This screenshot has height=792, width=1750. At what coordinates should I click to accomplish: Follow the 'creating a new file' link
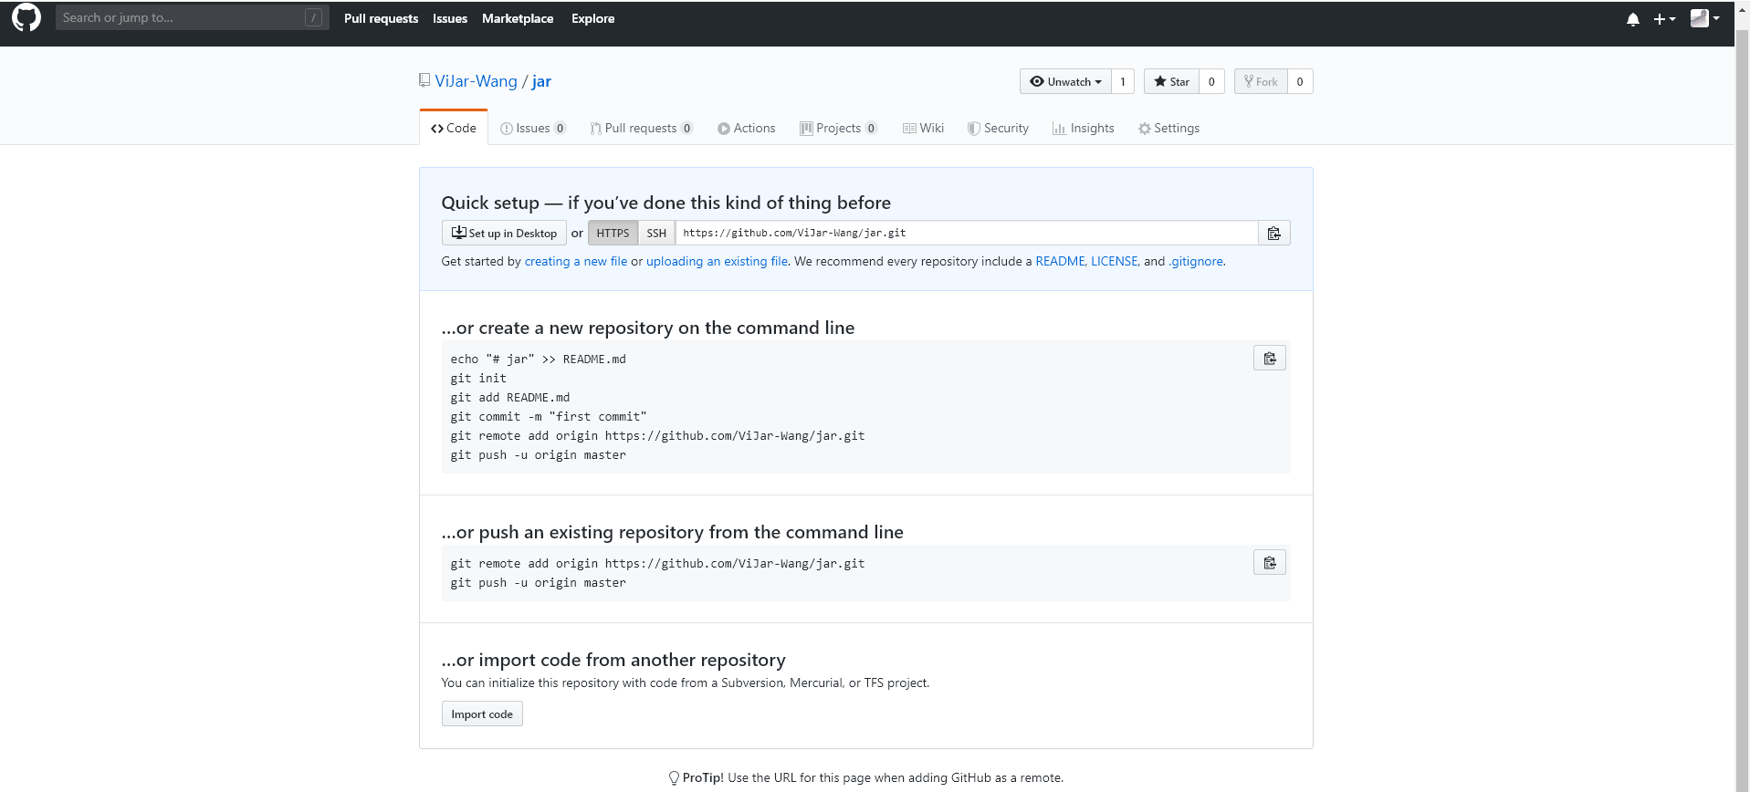(x=575, y=262)
